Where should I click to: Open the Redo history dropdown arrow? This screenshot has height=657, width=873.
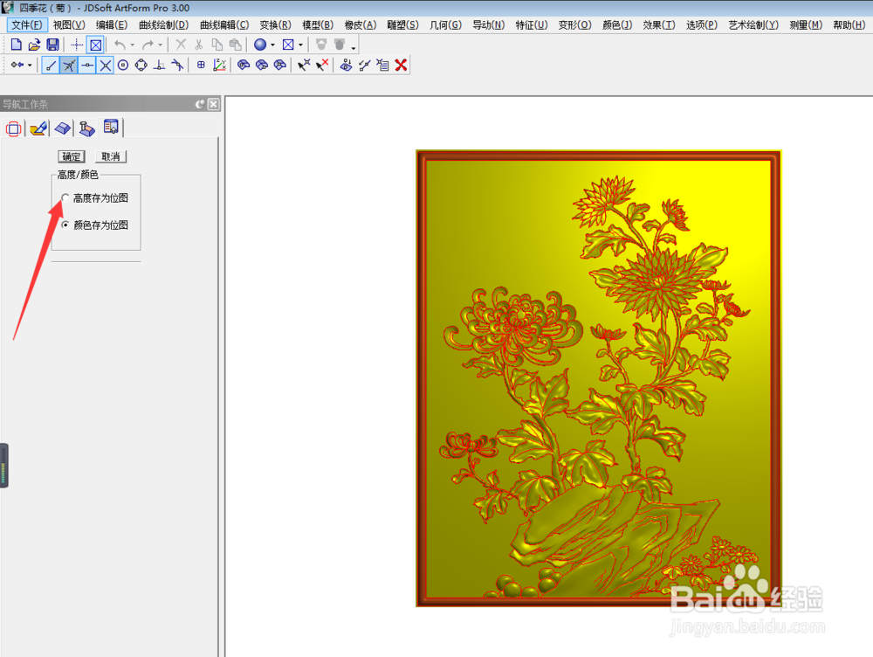click(161, 45)
